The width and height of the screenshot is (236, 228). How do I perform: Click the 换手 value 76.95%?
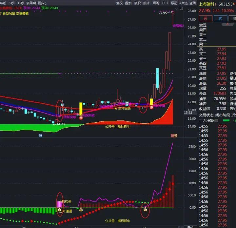[220, 99]
